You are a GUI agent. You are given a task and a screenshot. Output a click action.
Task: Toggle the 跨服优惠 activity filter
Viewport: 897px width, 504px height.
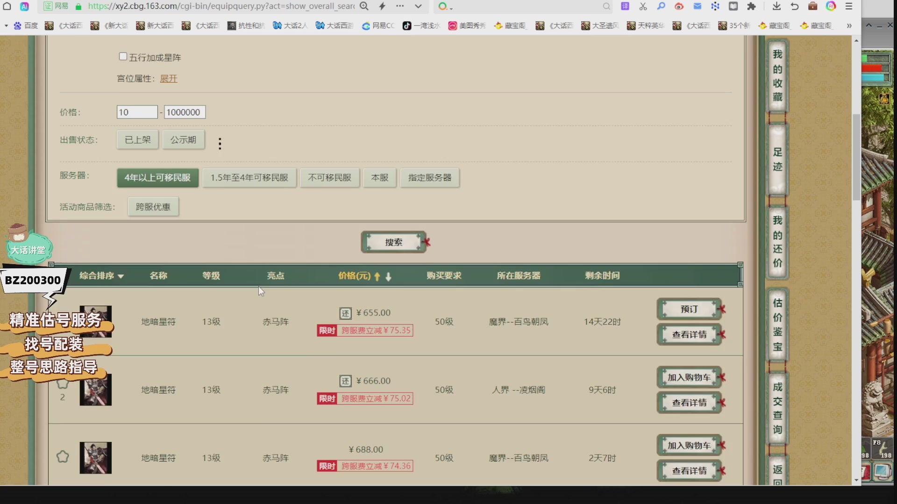pos(153,207)
